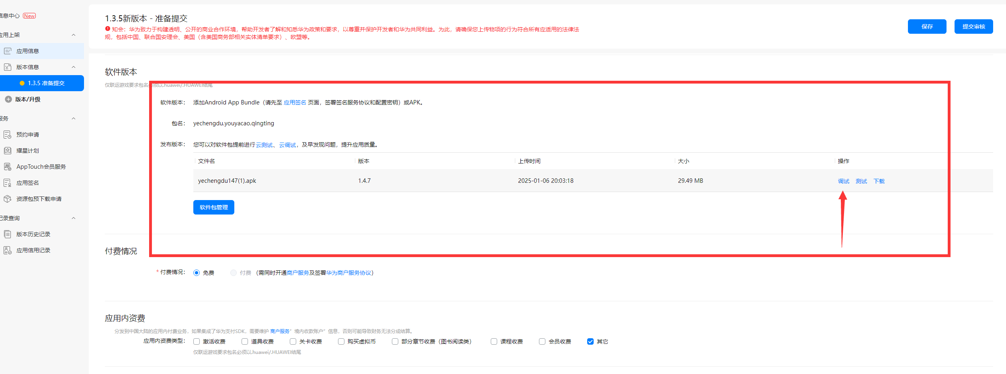Click 调试 link for yechengdu147(1).apk

(844, 181)
